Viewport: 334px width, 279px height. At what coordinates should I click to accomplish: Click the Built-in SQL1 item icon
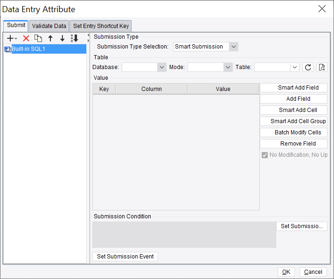(7, 49)
